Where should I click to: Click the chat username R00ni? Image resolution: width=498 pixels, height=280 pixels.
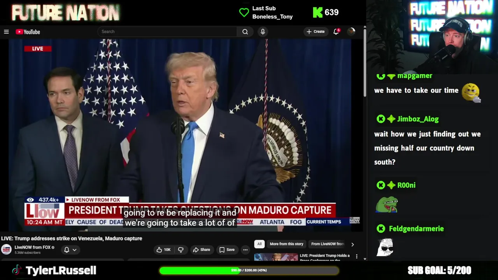pos(406,185)
